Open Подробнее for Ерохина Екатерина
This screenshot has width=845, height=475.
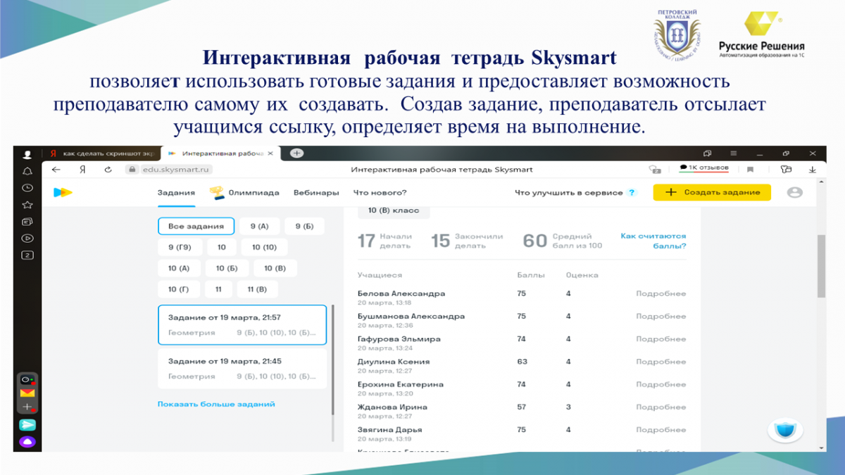(661, 385)
